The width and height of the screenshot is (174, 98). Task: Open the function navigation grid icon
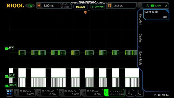pyautogui.click(x=9, y=93)
